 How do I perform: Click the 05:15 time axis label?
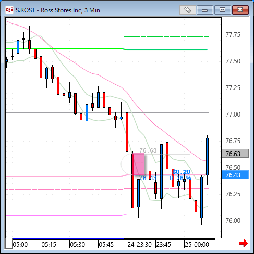(x=49, y=245)
